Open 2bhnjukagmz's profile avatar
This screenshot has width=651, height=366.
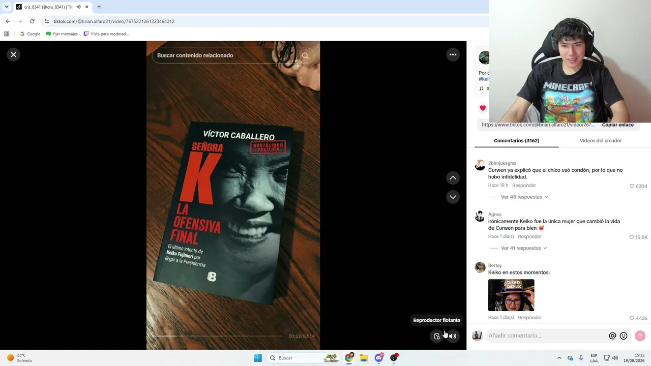[x=480, y=166]
